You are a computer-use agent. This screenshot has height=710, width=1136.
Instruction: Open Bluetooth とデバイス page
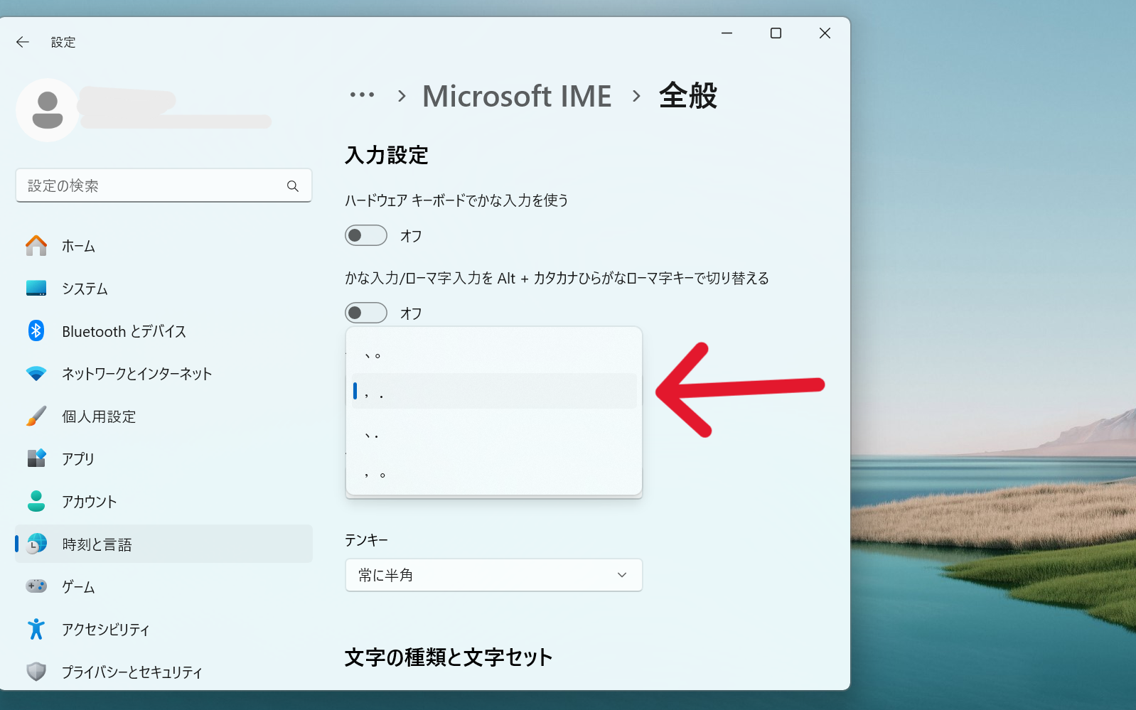pyautogui.click(x=164, y=331)
